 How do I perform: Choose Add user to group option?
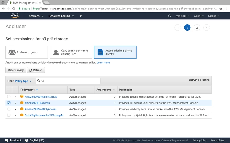click(27, 52)
